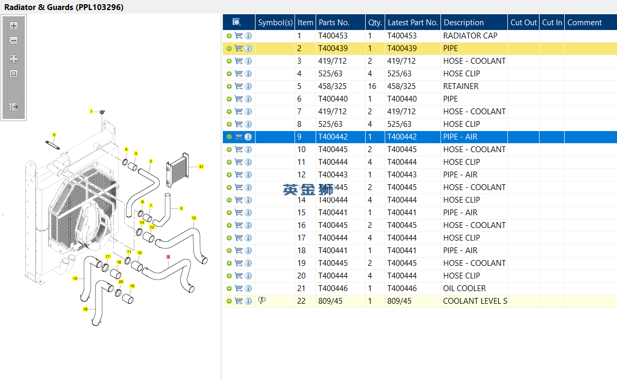Sort table by Item column
This screenshot has width=617, height=379.
(306, 23)
